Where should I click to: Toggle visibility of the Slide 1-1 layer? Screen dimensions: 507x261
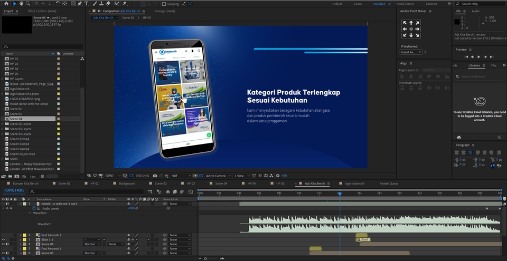tap(3, 239)
